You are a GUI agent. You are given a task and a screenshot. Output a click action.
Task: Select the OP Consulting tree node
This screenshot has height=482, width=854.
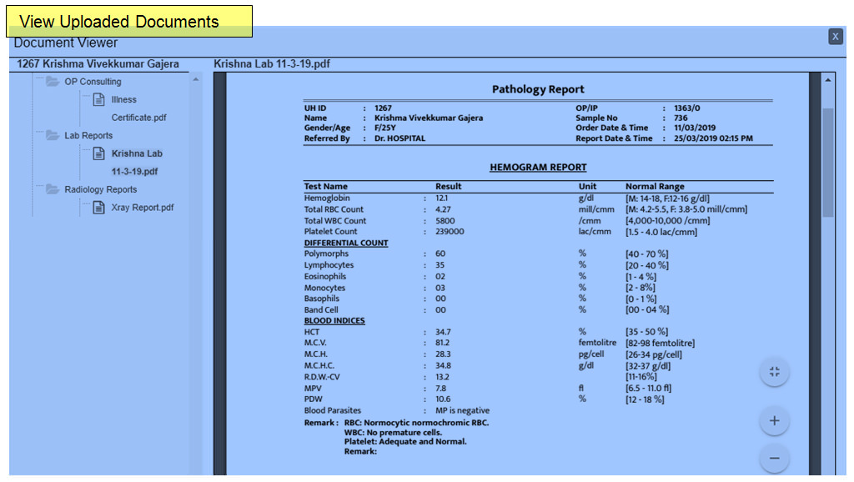(93, 82)
